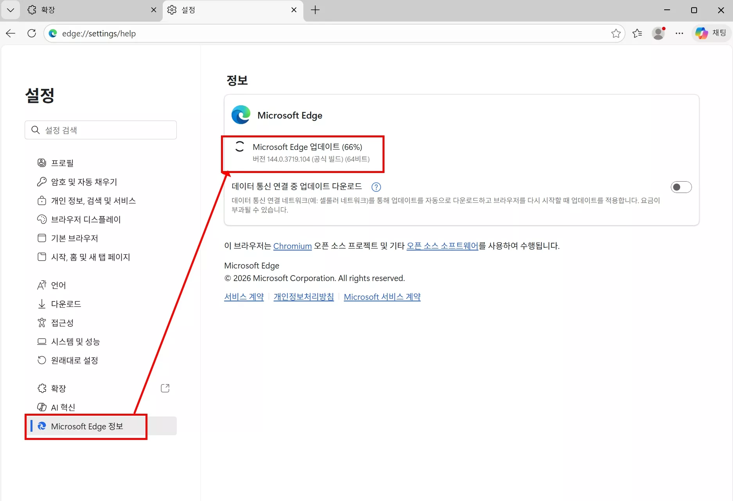Click the external link icon beside 확장
The height and width of the screenshot is (501, 733).
click(165, 388)
